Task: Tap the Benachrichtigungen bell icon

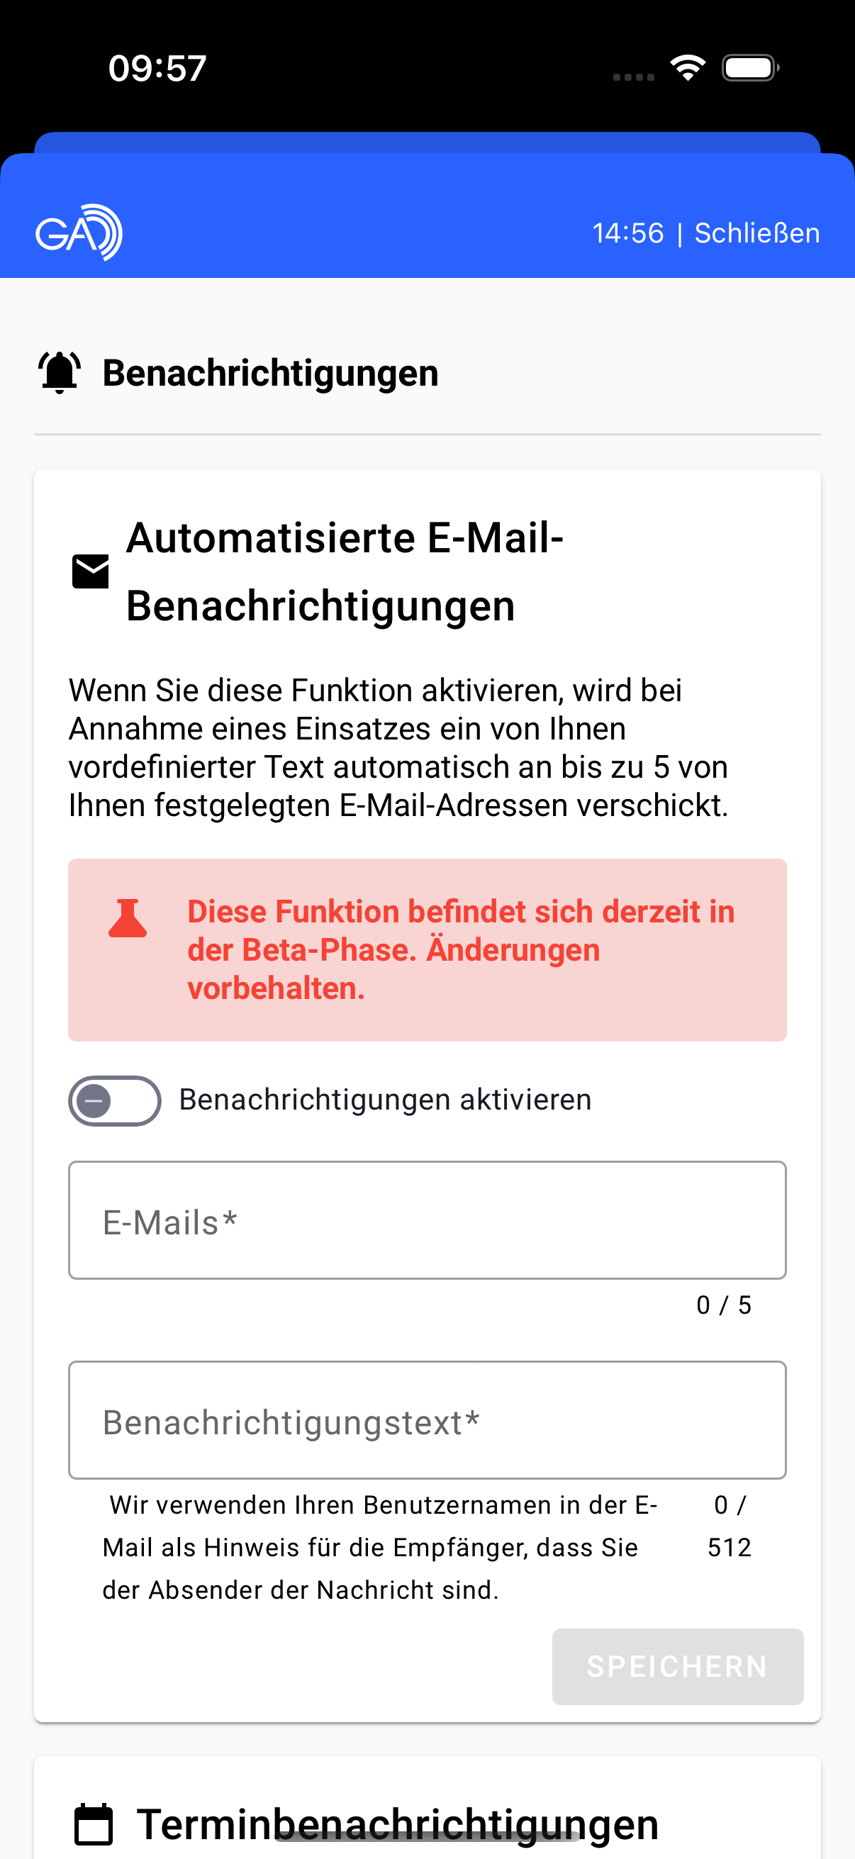Action: pos(59,372)
